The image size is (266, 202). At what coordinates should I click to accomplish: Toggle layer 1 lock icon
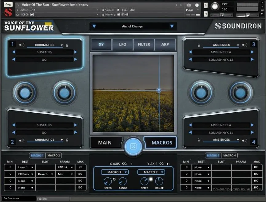67,45
